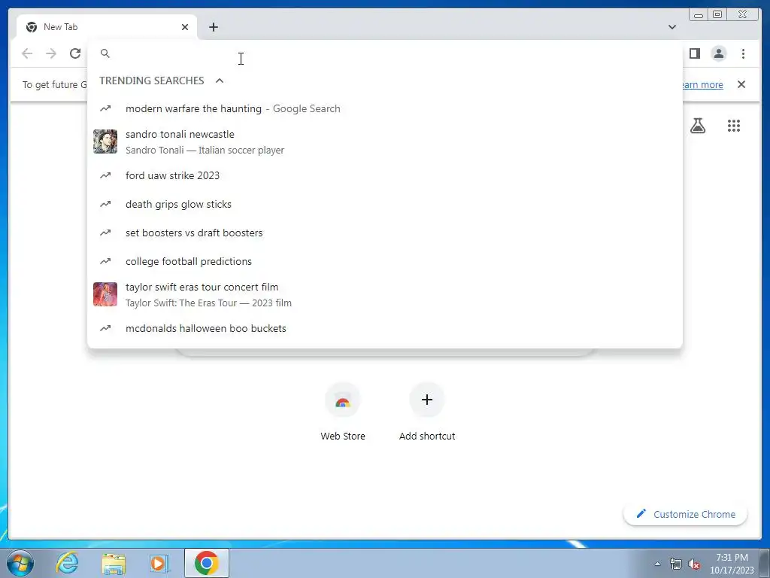770x578 pixels.
Task: Click trending arrow icon beside ford uaw strike
Action: coord(105,175)
